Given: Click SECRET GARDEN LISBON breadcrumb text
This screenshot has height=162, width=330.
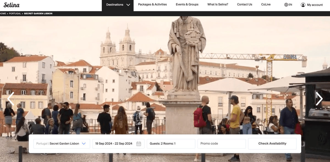Looking at the screenshot, I should click(38, 13).
